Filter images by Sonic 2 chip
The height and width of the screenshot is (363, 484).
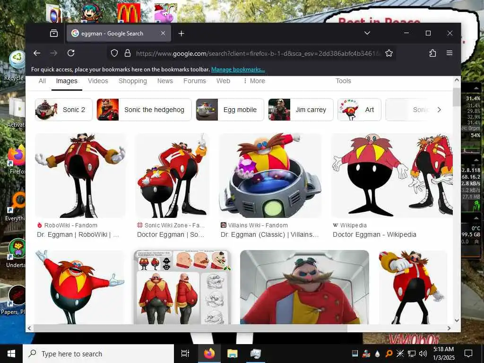click(x=64, y=110)
